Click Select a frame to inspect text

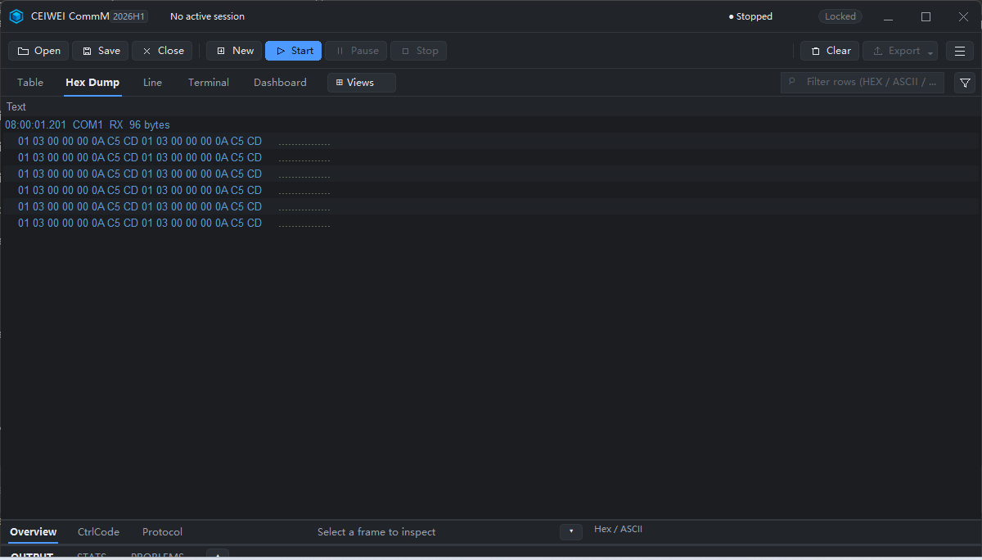[x=376, y=532]
